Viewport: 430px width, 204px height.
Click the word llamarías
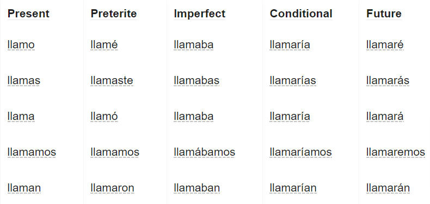click(293, 81)
